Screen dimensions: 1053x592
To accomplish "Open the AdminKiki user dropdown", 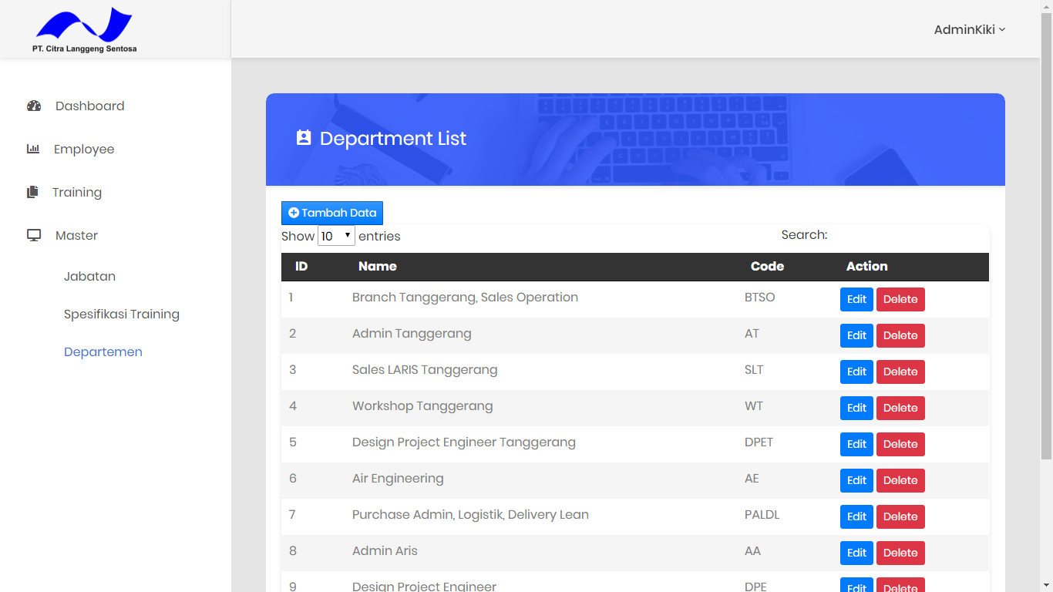I will (970, 30).
